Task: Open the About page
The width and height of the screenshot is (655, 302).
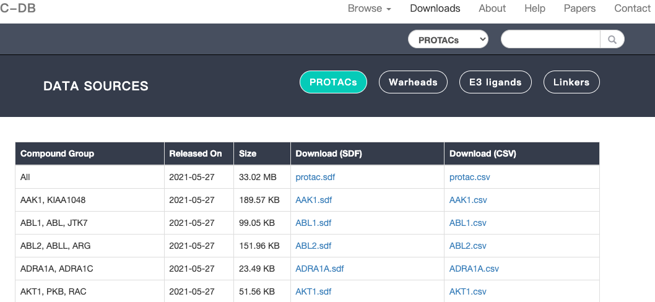Action: 492,9
